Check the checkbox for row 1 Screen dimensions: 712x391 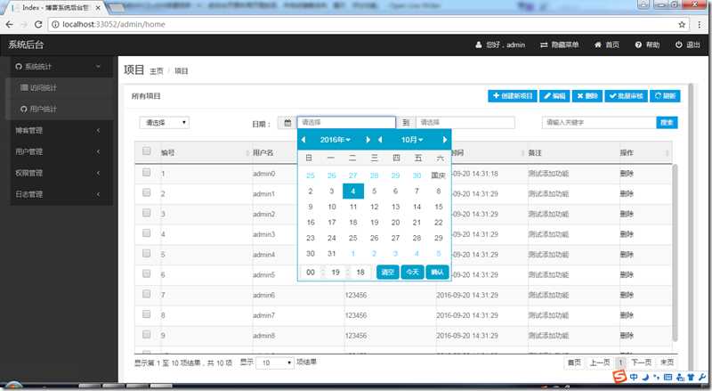pos(146,172)
